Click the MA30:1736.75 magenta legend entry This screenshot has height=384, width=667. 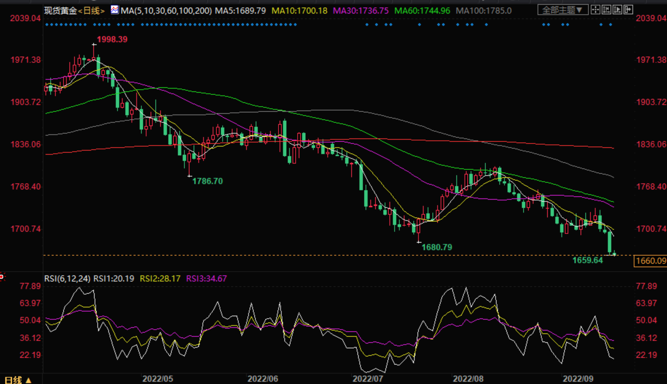(x=360, y=10)
